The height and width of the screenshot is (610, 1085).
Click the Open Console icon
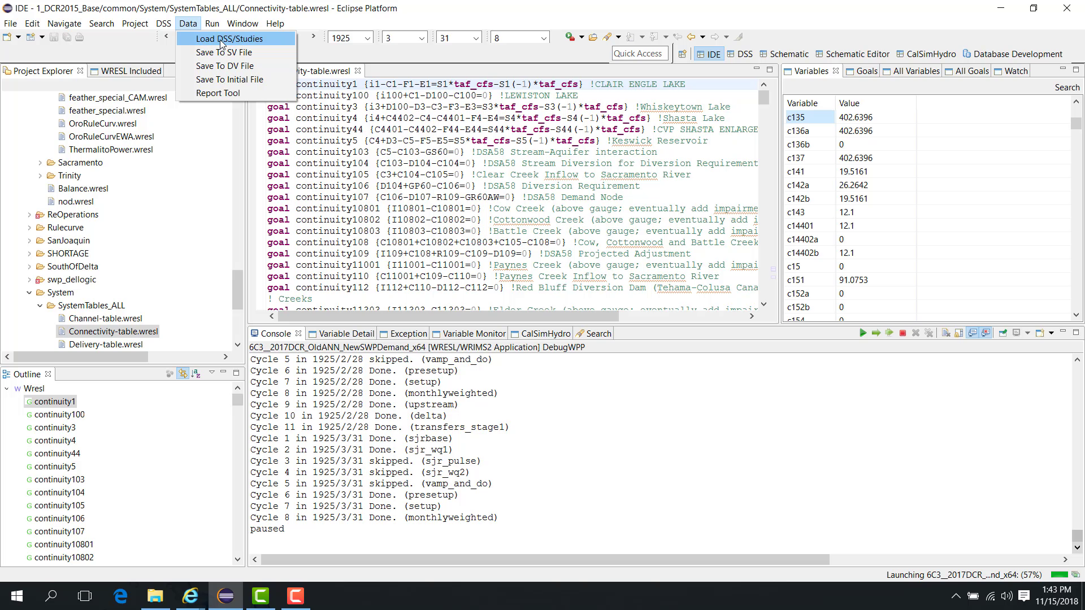click(1039, 333)
